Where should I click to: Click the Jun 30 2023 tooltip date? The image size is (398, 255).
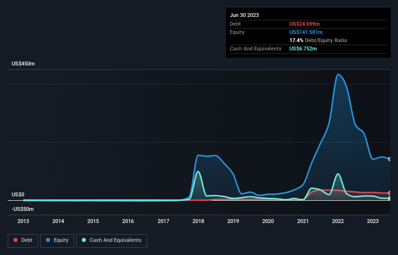click(x=244, y=15)
